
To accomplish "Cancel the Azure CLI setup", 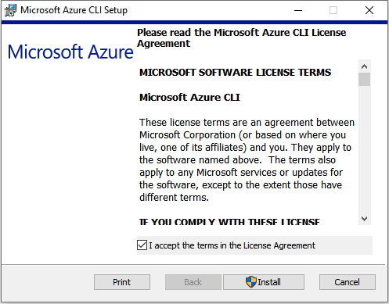I will [348, 282].
